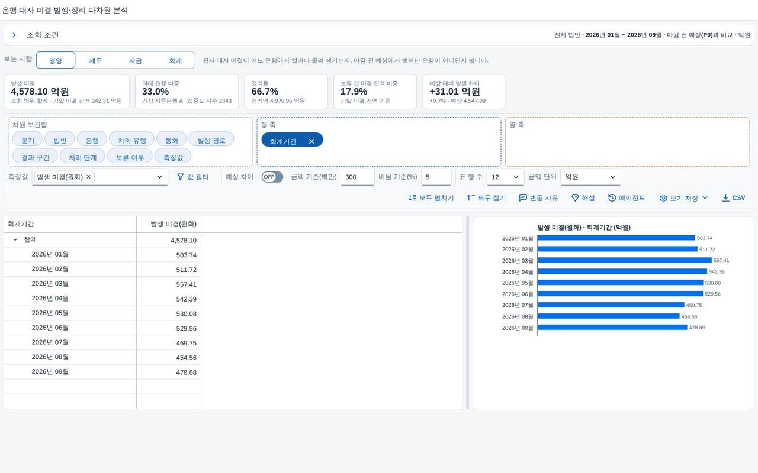Screen dimensions: 758x473
Task: Open 보기 저장 gear menu
Action: (x=683, y=198)
